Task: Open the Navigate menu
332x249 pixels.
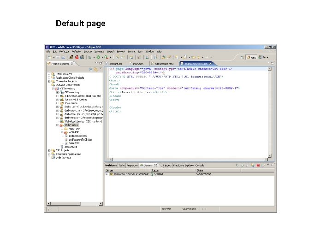Action: 99,52
